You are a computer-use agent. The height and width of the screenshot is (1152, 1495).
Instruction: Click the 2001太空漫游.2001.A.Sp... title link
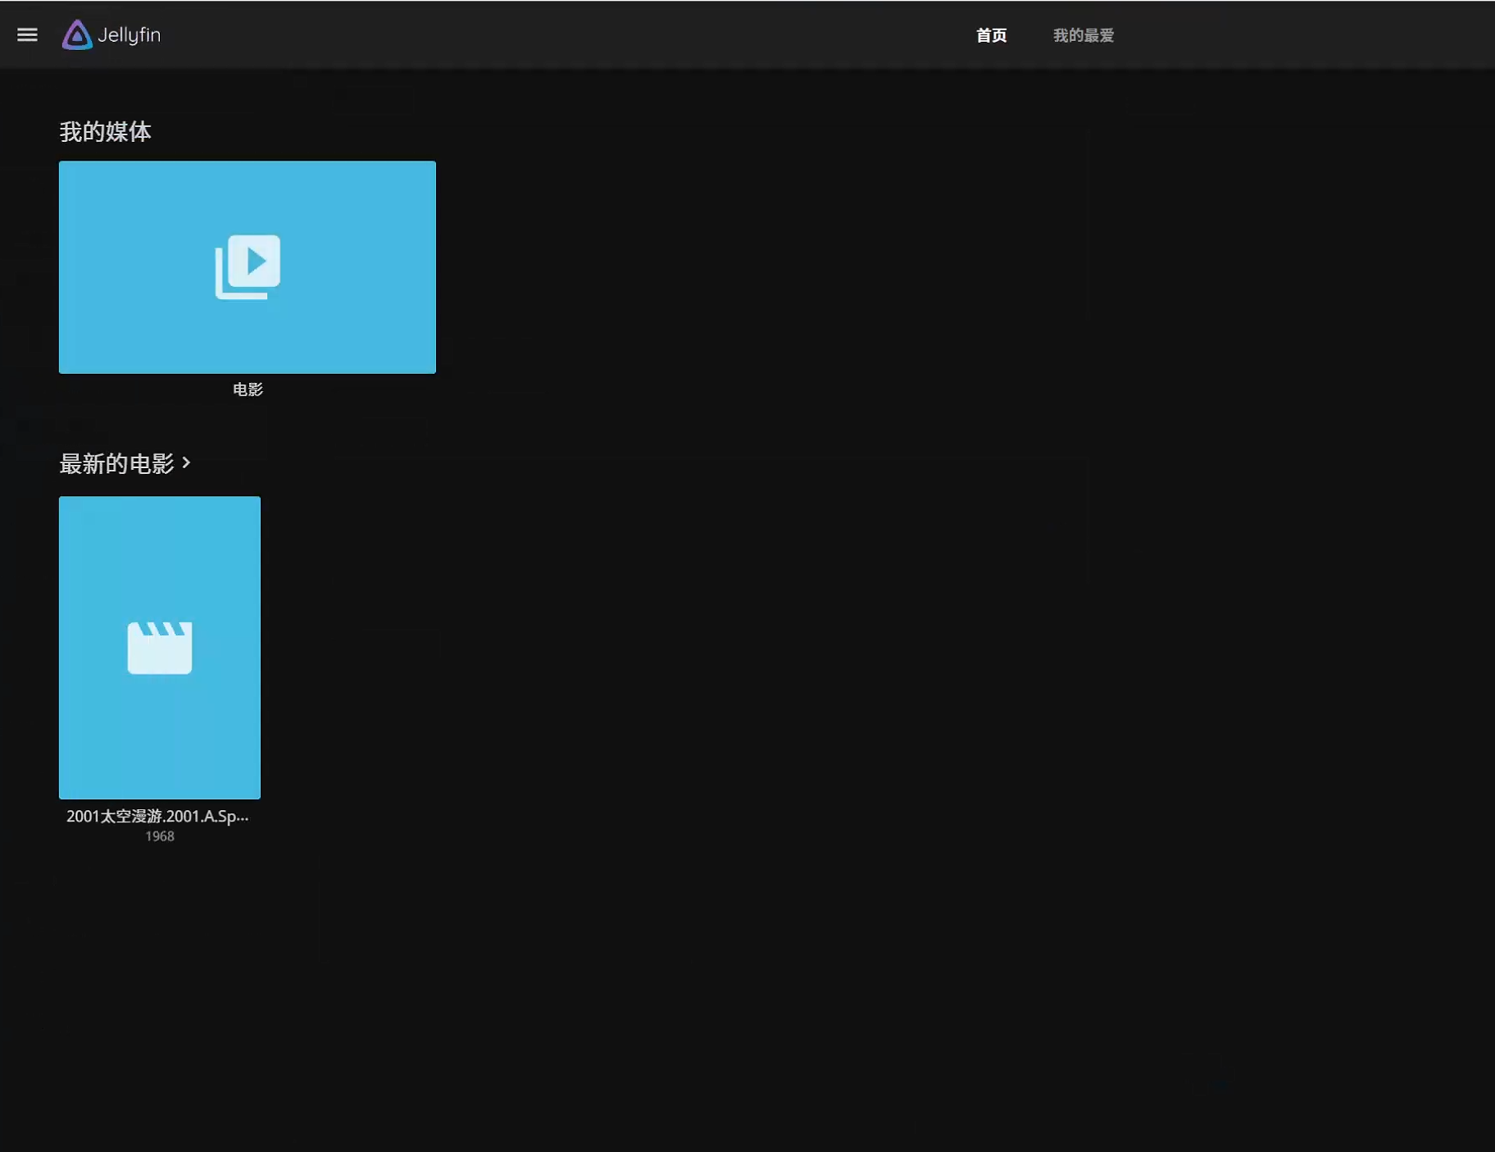157,816
